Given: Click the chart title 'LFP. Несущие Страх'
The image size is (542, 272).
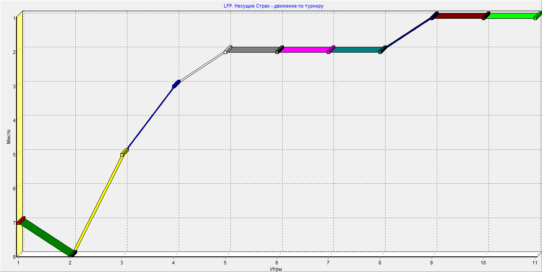Looking at the screenshot, I should click(x=271, y=6).
